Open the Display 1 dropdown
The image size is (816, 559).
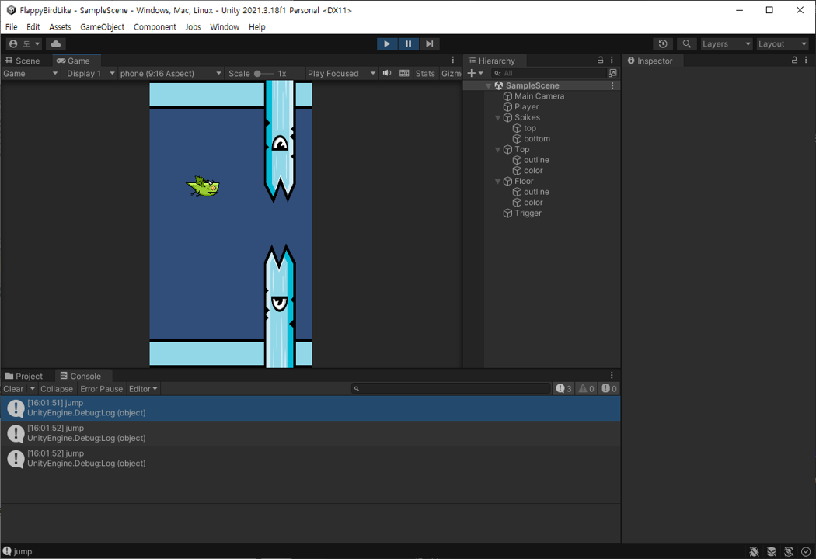[90, 73]
